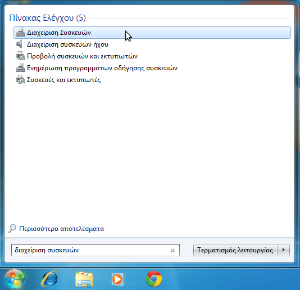
Task: Click the Πίνακας Ελέγχου (5) group header
Action: point(47,18)
